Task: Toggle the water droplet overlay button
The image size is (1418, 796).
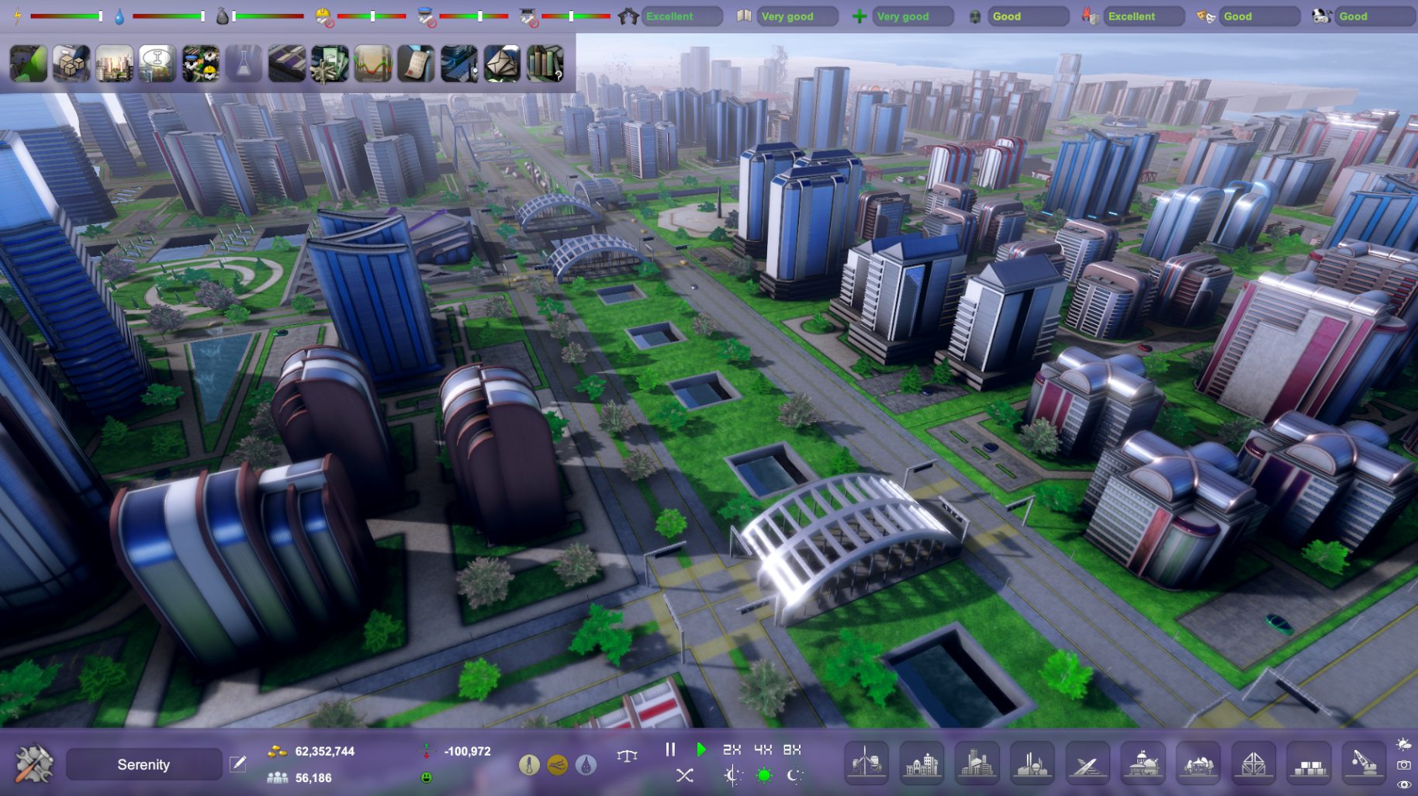Action: (586, 765)
